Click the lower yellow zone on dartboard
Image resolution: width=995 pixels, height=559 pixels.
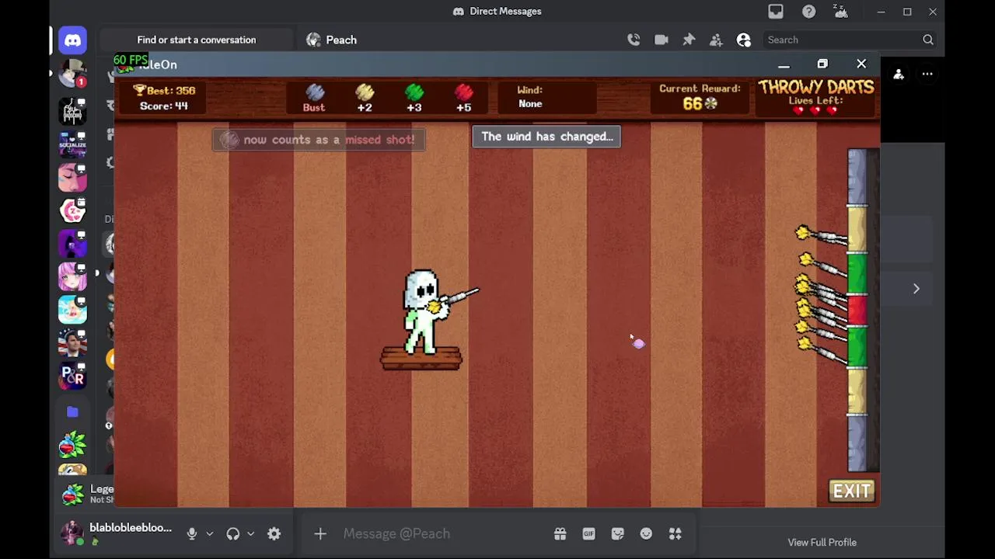[857, 391]
